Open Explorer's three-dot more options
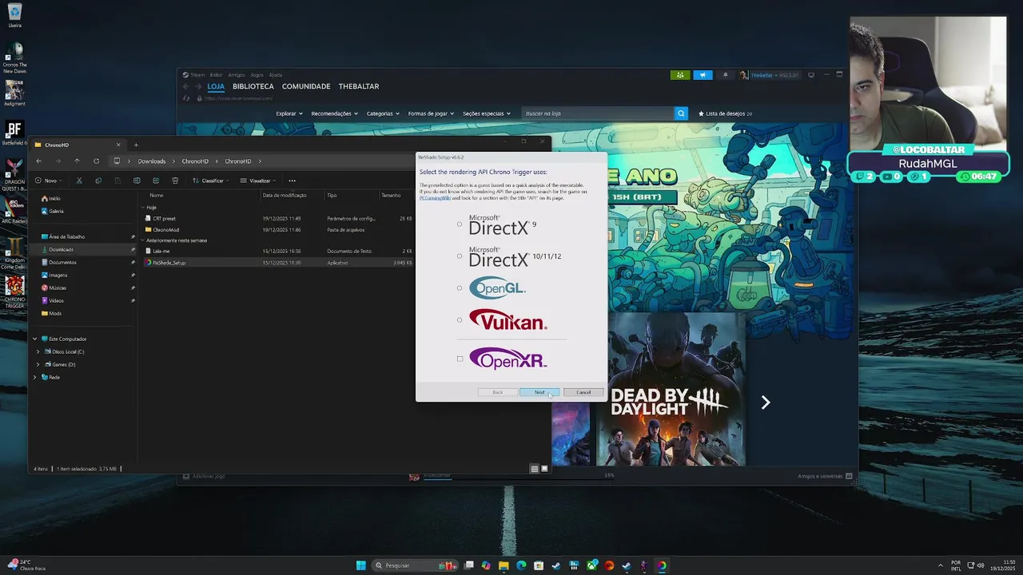Viewport: 1023px width, 575px height. coord(292,180)
